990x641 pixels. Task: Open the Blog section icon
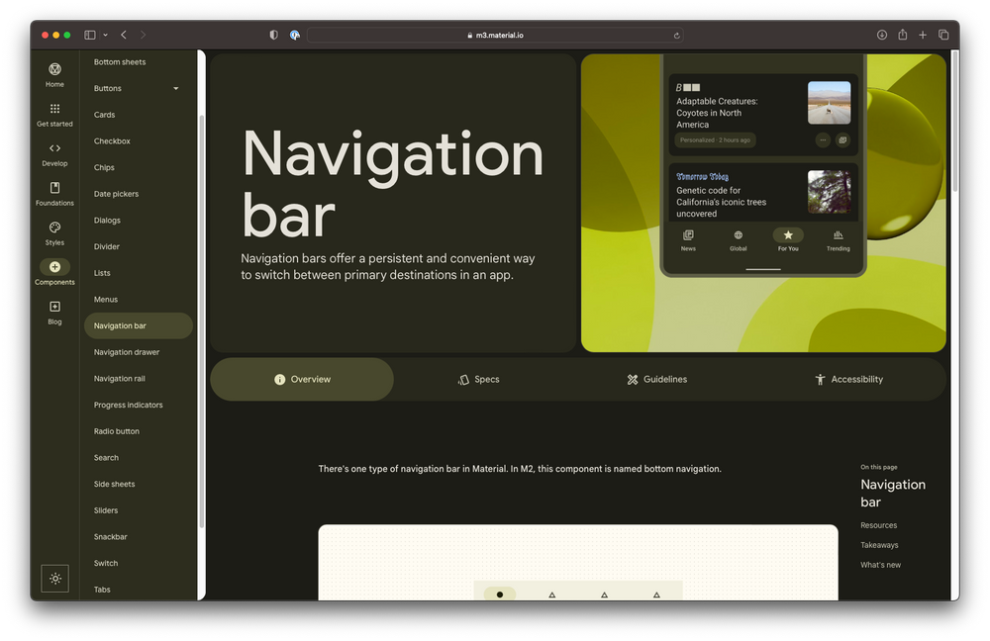(x=54, y=308)
